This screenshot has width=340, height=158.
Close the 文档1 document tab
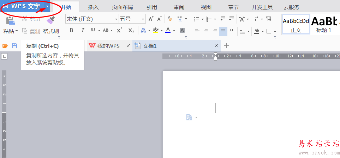[x=216, y=46]
